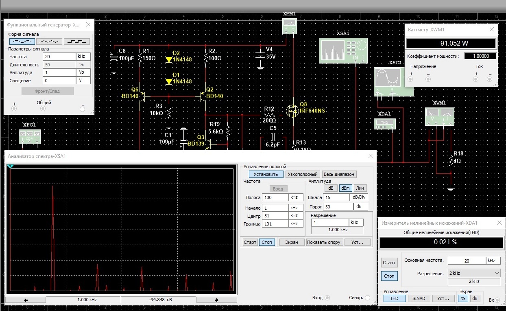Click the XMM1 multimeter instrument icon
The height and width of the screenshot is (311, 506).
pos(290,26)
